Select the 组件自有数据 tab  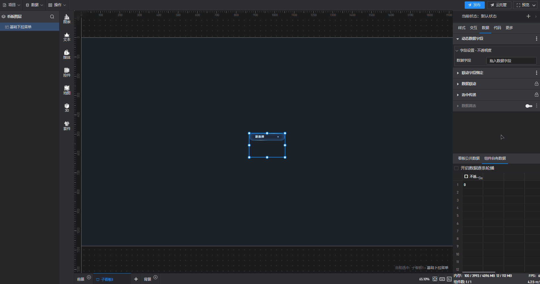(495, 158)
